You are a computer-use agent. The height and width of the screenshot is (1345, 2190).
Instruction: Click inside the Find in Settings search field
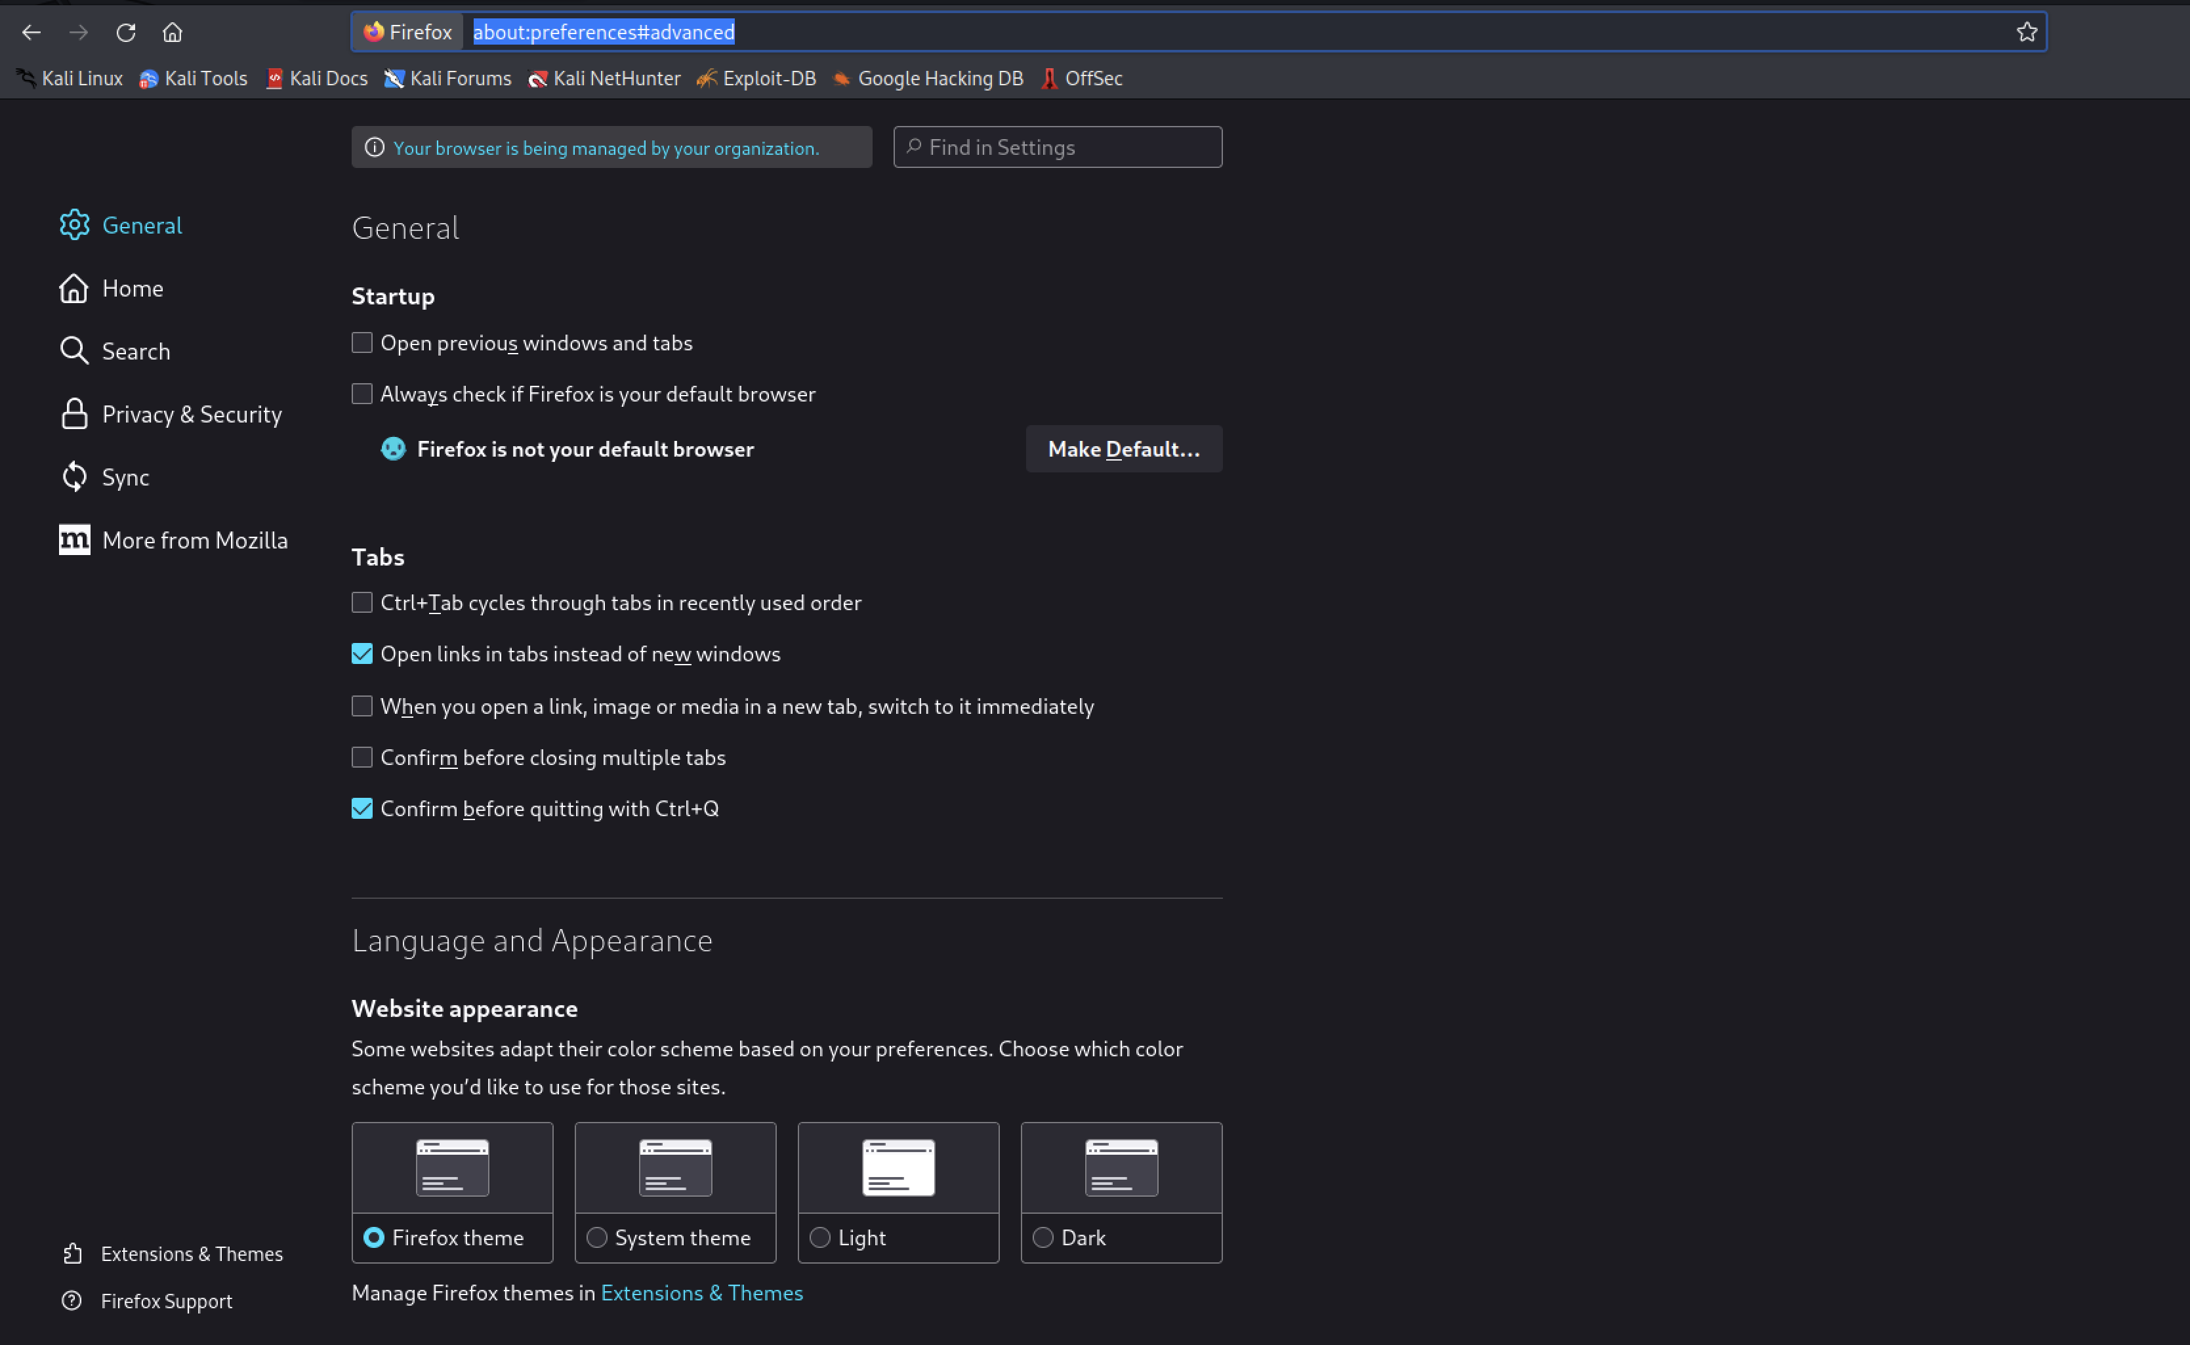click(1057, 147)
